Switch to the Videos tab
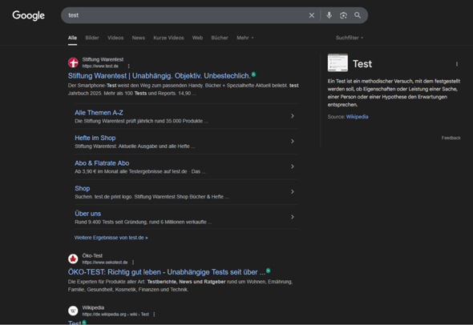This screenshot has height=325, width=473. 115,38
